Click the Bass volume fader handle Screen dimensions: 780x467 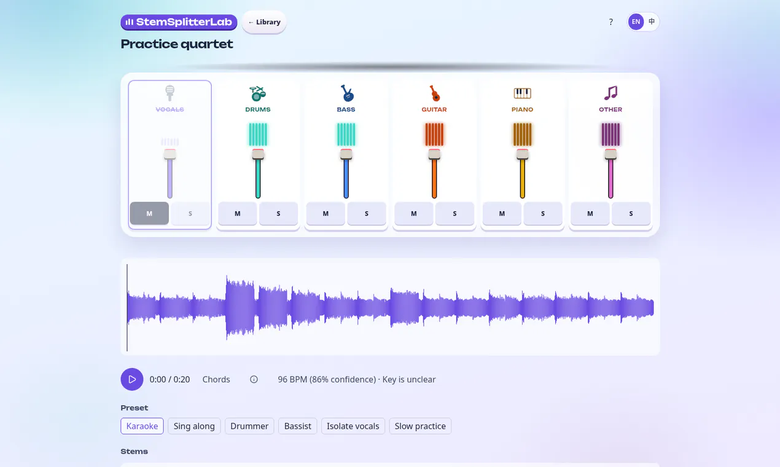coord(346,154)
